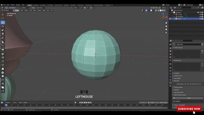Open the Keying menu in timeline
The height and width of the screenshot is (115, 204).
click(15, 103)
